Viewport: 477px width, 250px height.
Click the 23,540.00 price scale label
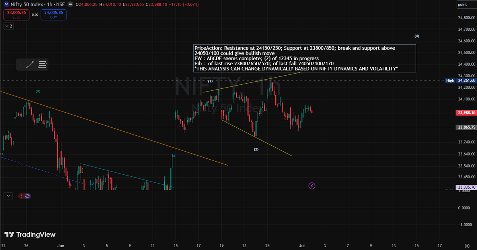[466, 166]
